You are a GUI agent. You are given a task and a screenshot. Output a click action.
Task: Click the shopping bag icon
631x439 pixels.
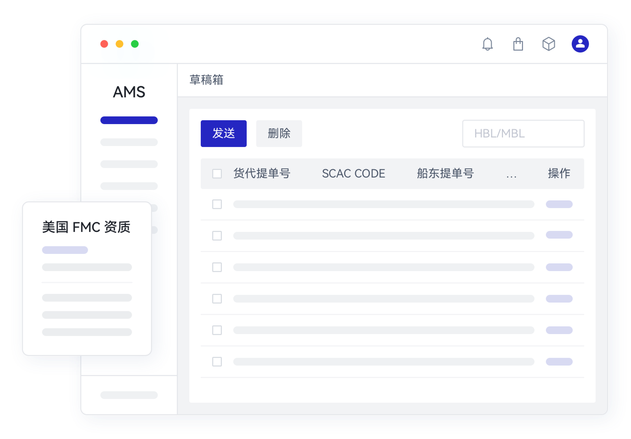[518, 44]
